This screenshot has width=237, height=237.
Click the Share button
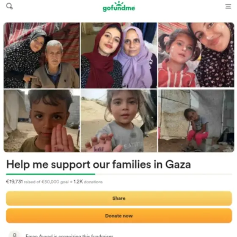[119, 198]
